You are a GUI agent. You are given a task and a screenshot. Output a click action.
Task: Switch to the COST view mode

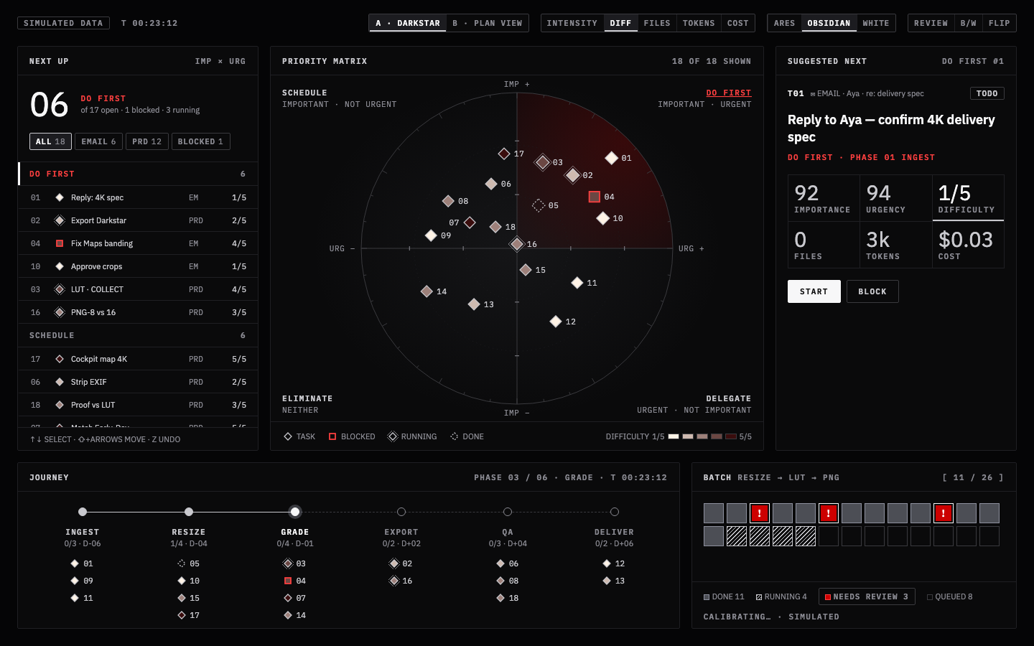(738, 23)
